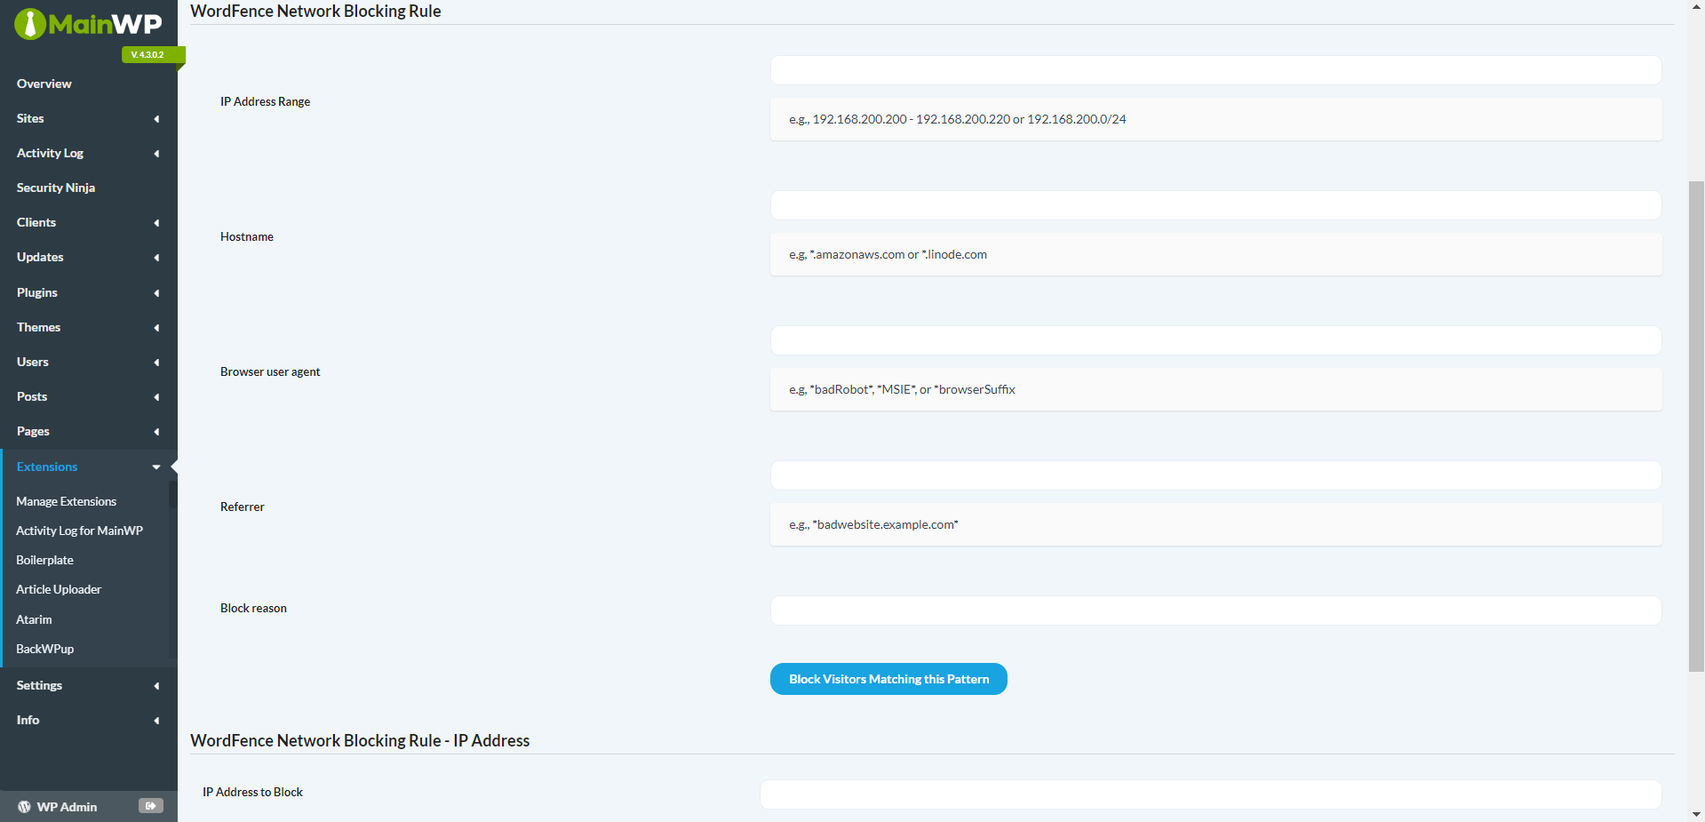Viewport: 1705px width, 822px height.
Task: Click the IP Address to Block label
Action: click(x=252, y=792)
